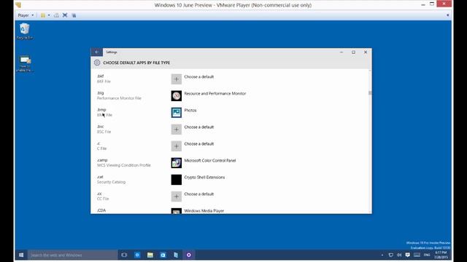Image resolution: width=467 pixels, height=262 pixels.
Task: Choose a default app for .cc files
Action: (177, 196)
